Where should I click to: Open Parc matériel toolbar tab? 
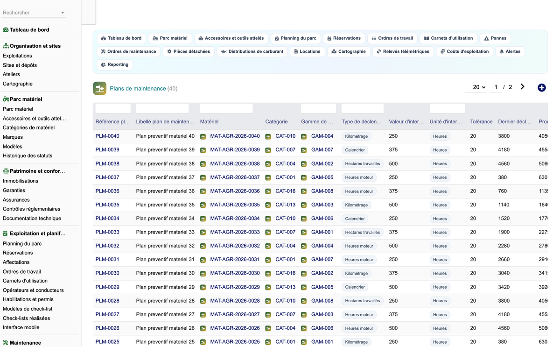[170, 38]
